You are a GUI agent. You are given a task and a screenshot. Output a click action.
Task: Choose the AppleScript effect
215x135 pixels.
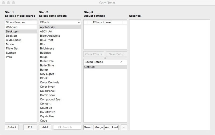60,27
